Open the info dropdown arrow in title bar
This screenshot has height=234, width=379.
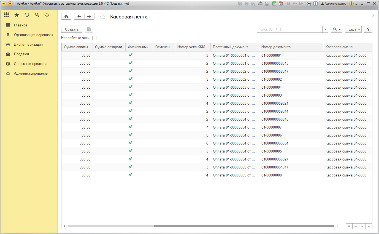[x=356, y=4]
